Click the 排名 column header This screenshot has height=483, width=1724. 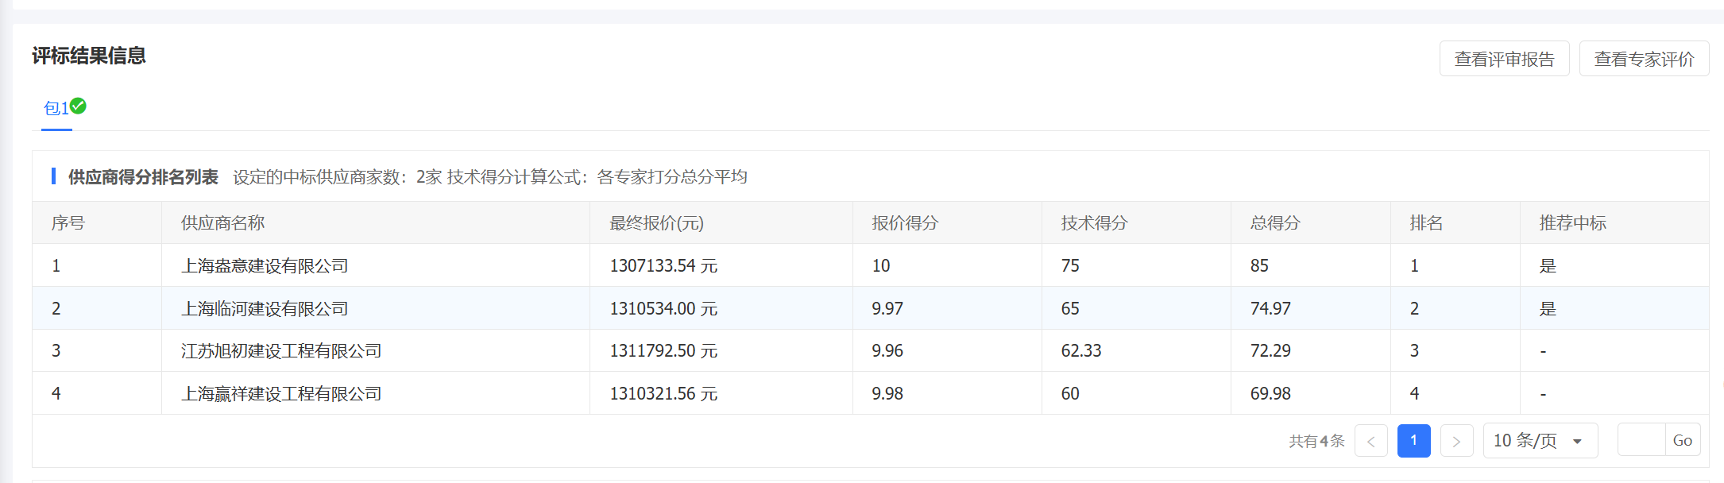(1426, 223)
